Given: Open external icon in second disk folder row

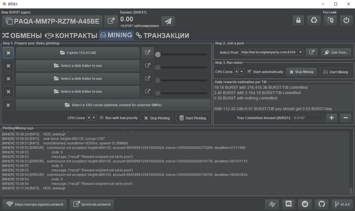Looking at the screenshot, I should pyautogui.click(x=147, y=65).
